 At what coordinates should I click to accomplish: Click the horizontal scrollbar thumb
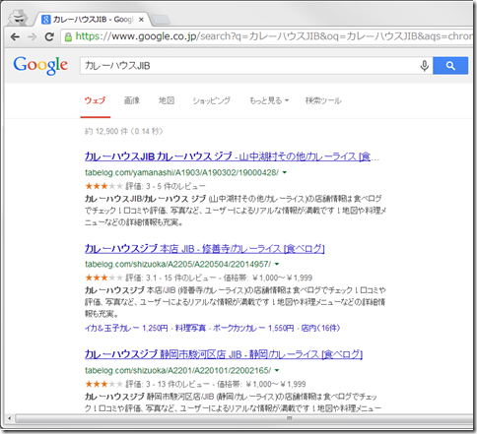(x=244, y=418)
